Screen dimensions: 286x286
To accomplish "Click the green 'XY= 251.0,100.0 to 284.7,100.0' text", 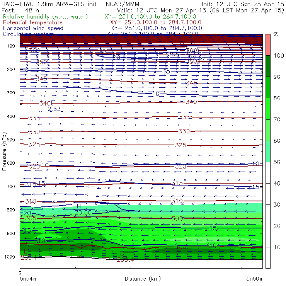I will pyautogui.click(x=150, y=17).
